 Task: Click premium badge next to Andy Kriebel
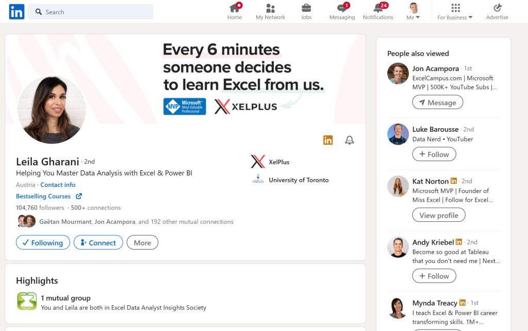458,241
